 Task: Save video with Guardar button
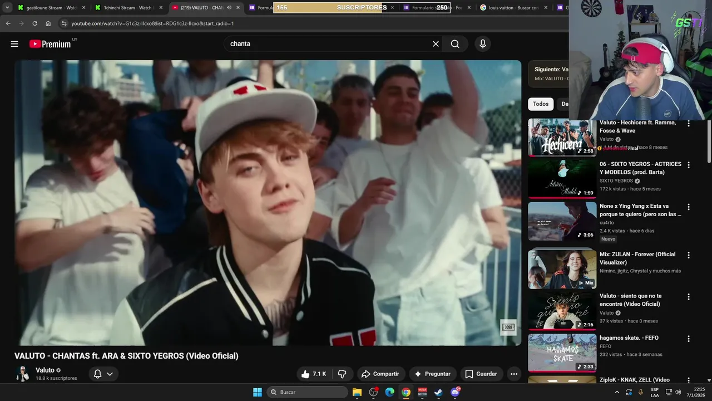click(x=481, y=374)
